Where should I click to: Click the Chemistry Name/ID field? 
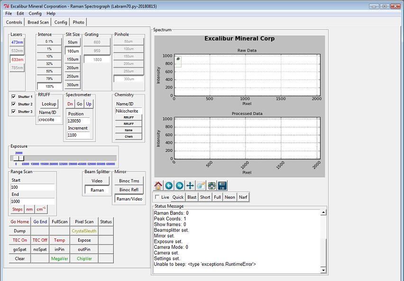[x=129, y=111]
